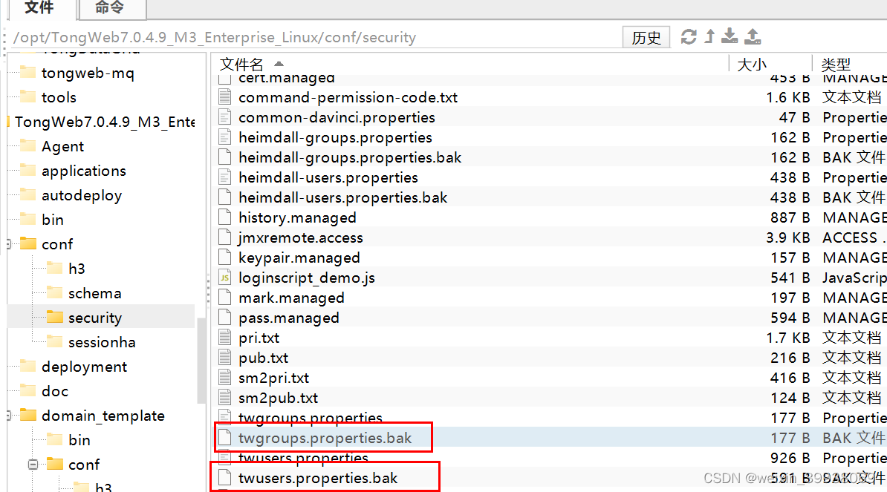Select file twgroups.properties.bak
Image resolution: width=887 pixels, height=492 pixels.
[325, 439]
